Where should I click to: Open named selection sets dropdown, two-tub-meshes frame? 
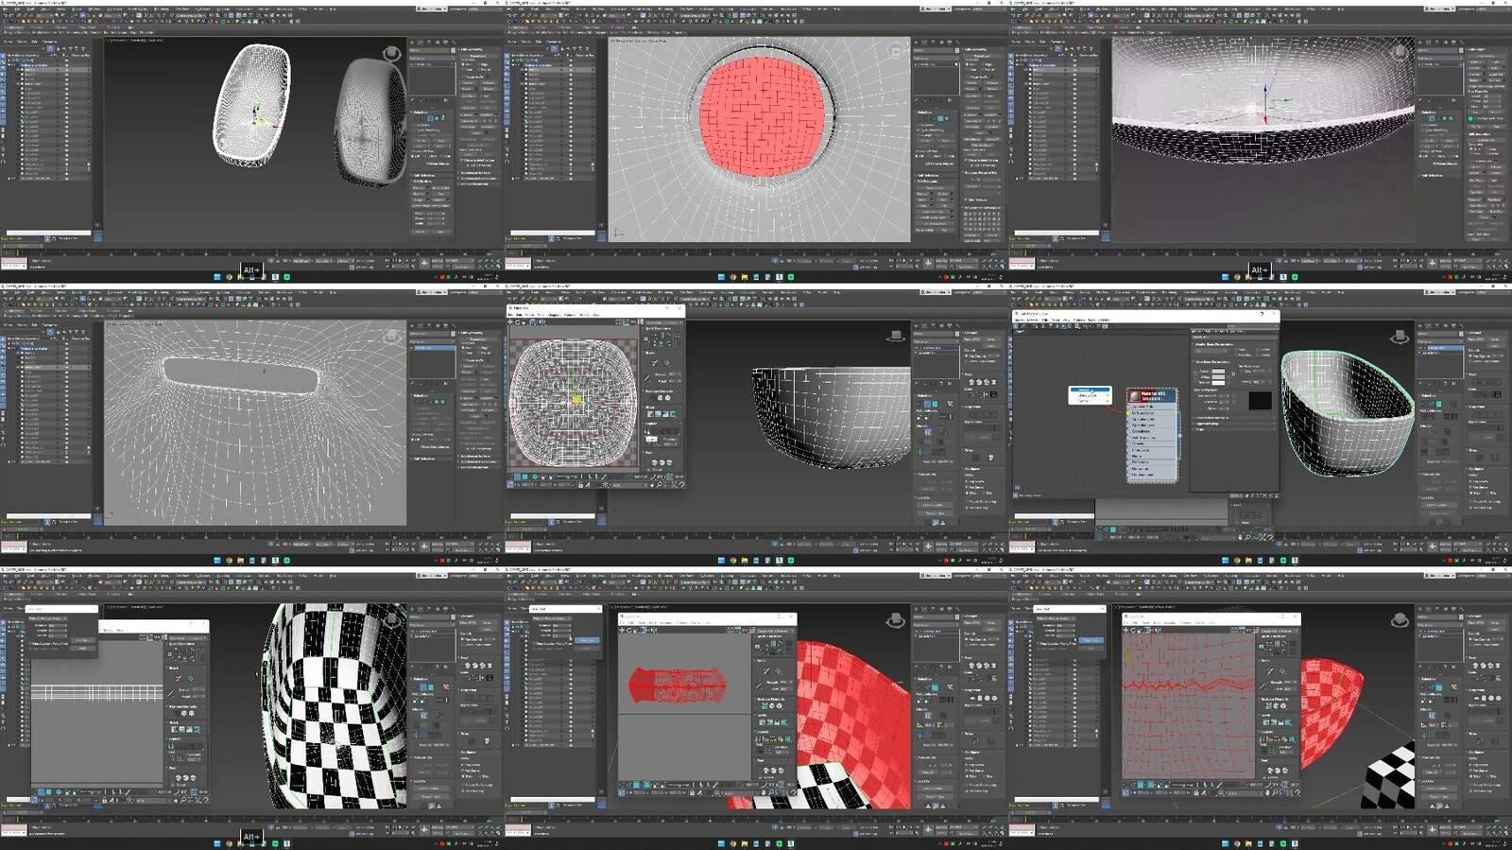pos(189,16)
